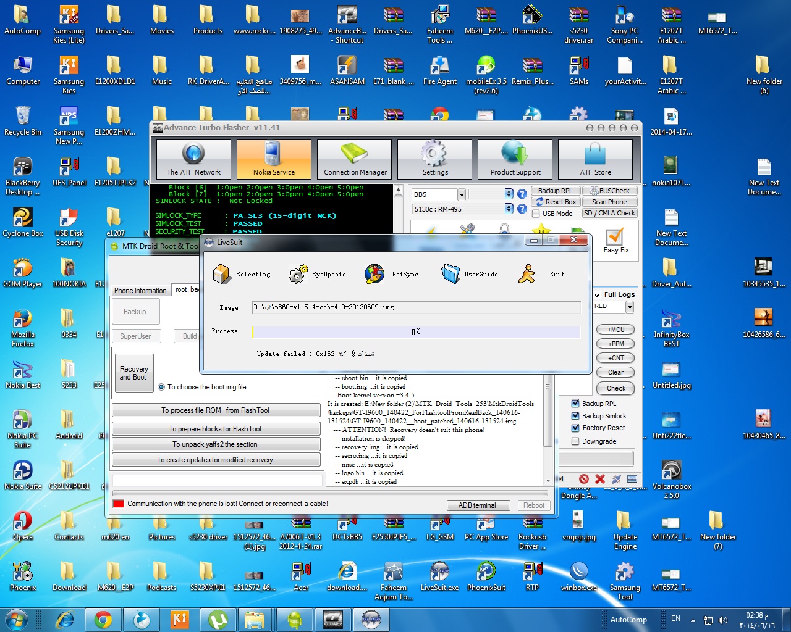791x632 pixels.
Task: Open the BB5 platform dropdown
Action: [x=462, y=194]
